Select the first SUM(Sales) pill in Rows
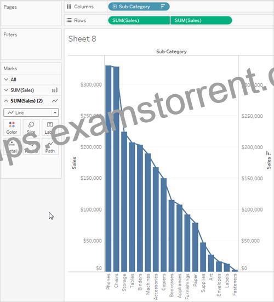 click(139, 20)
